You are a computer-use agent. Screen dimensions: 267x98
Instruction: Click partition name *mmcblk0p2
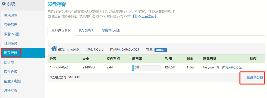[x=59, y=67]
